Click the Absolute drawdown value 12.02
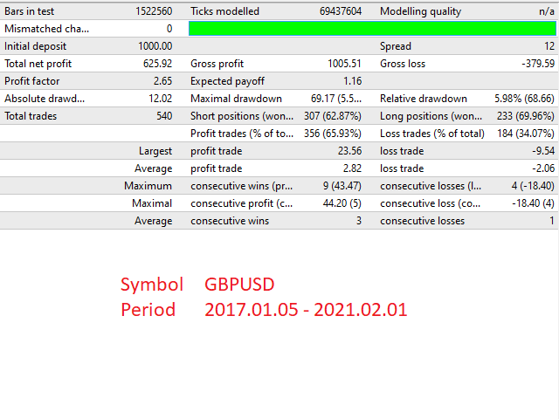 [x=161, y=99]
